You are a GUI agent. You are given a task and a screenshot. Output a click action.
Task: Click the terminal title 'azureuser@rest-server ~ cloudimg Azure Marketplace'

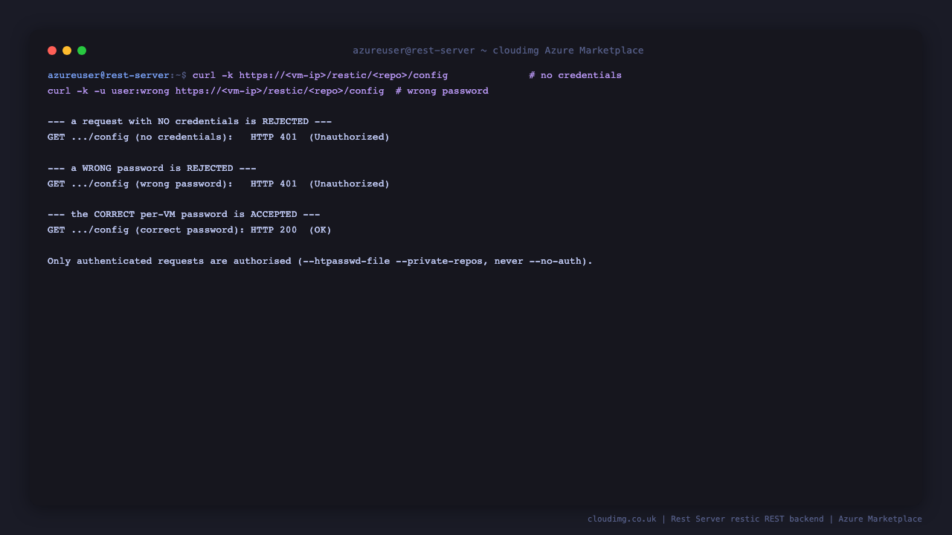point(498,51)
